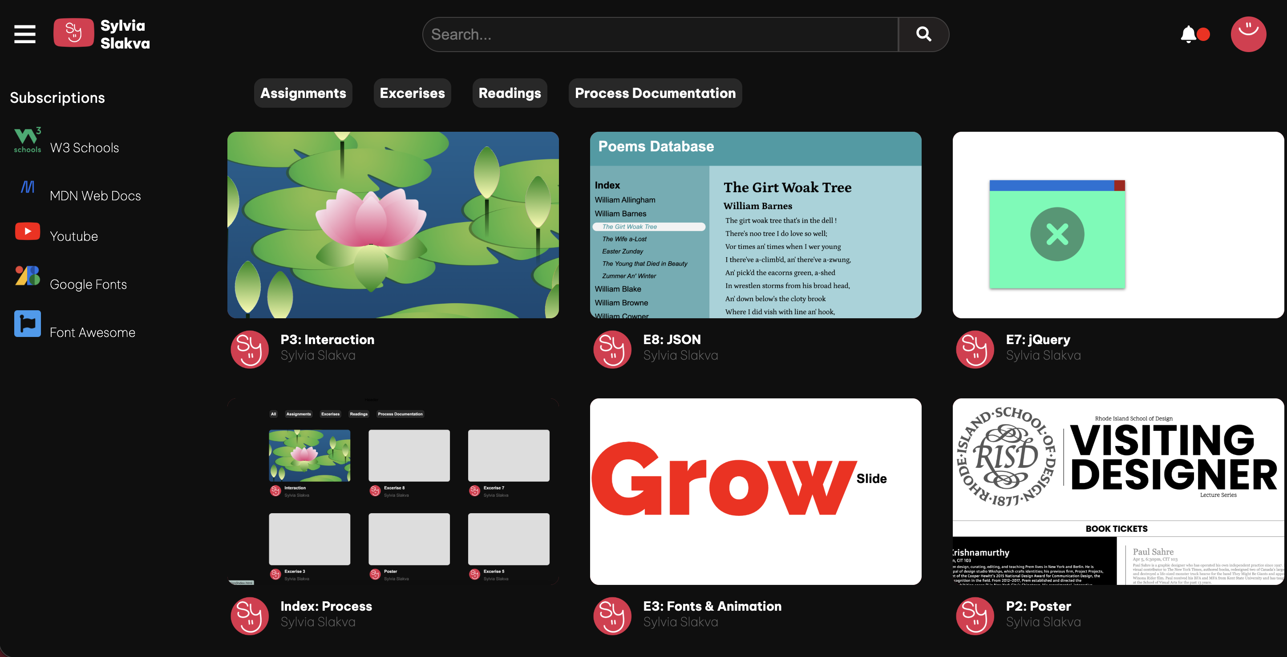Open W3 Schools subscription icon

click(28, 140)
